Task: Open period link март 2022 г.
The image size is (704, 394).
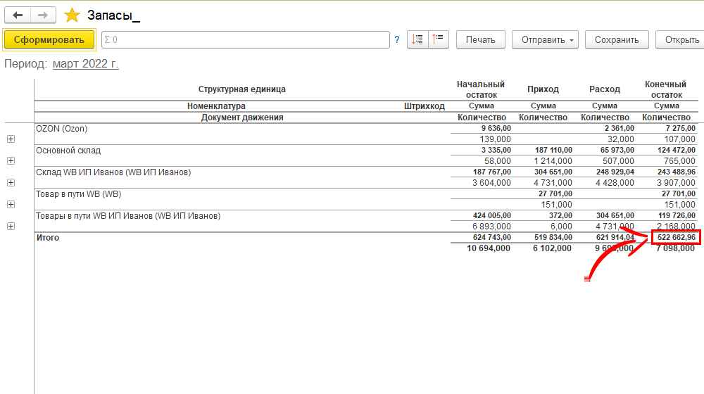Action: point(86,64)
